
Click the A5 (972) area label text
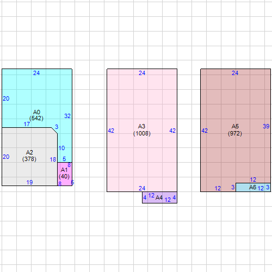(x=235, y=130)
